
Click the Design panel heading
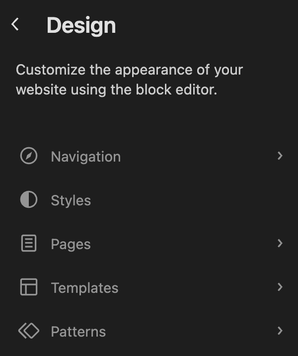81,25
